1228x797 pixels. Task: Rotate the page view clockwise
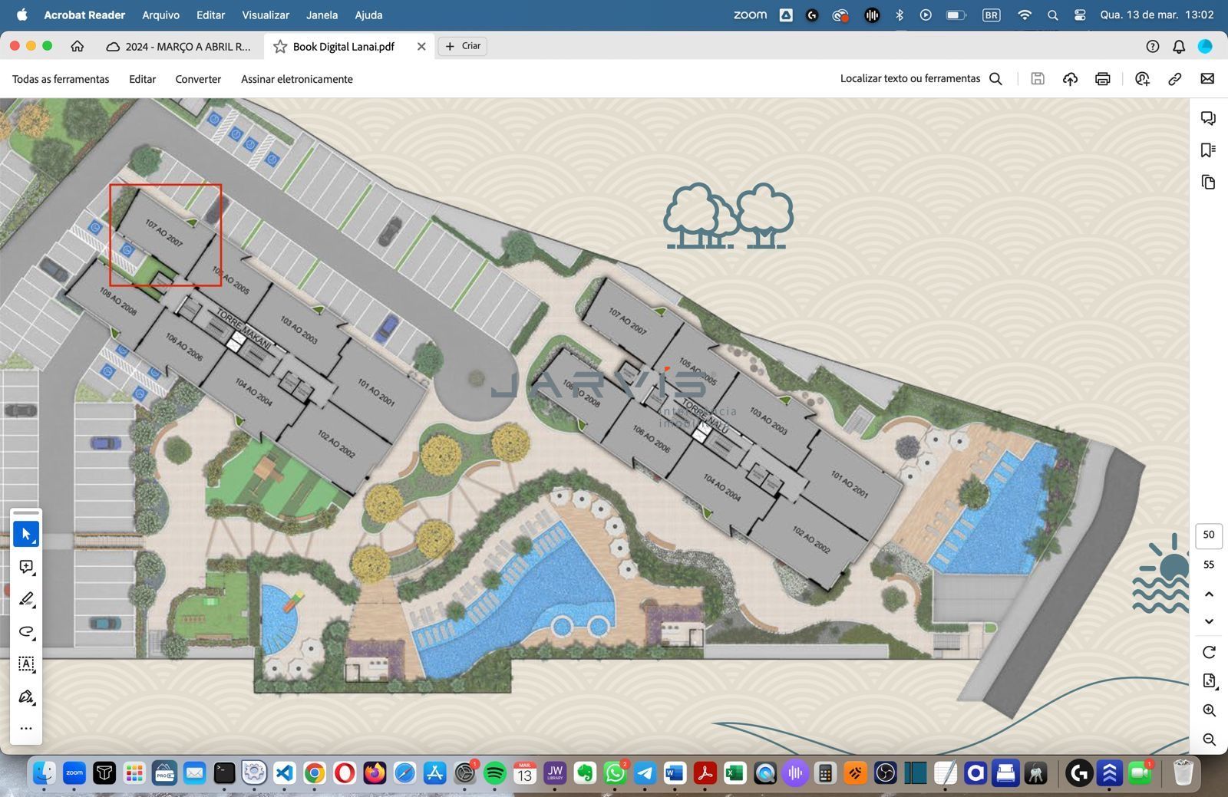pyautogui.click(x=1209, y=652)
